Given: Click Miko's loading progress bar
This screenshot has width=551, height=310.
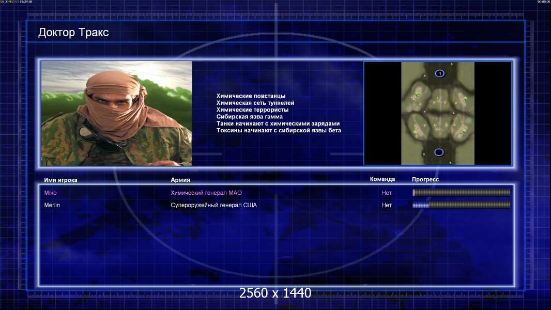Looking at the screenshot, I should point(462,192).
